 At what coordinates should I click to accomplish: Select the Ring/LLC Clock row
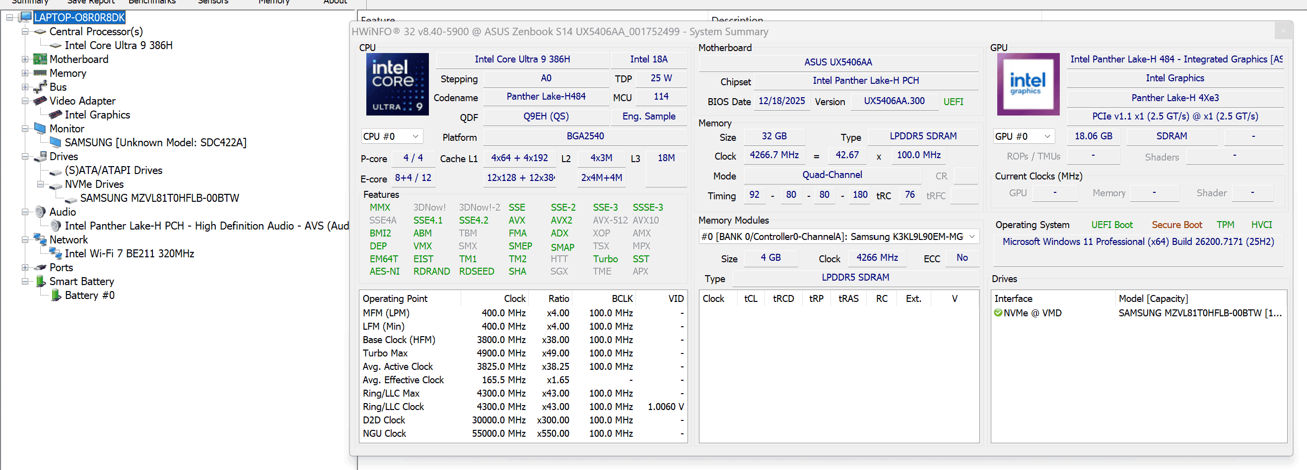click(523, 407)
